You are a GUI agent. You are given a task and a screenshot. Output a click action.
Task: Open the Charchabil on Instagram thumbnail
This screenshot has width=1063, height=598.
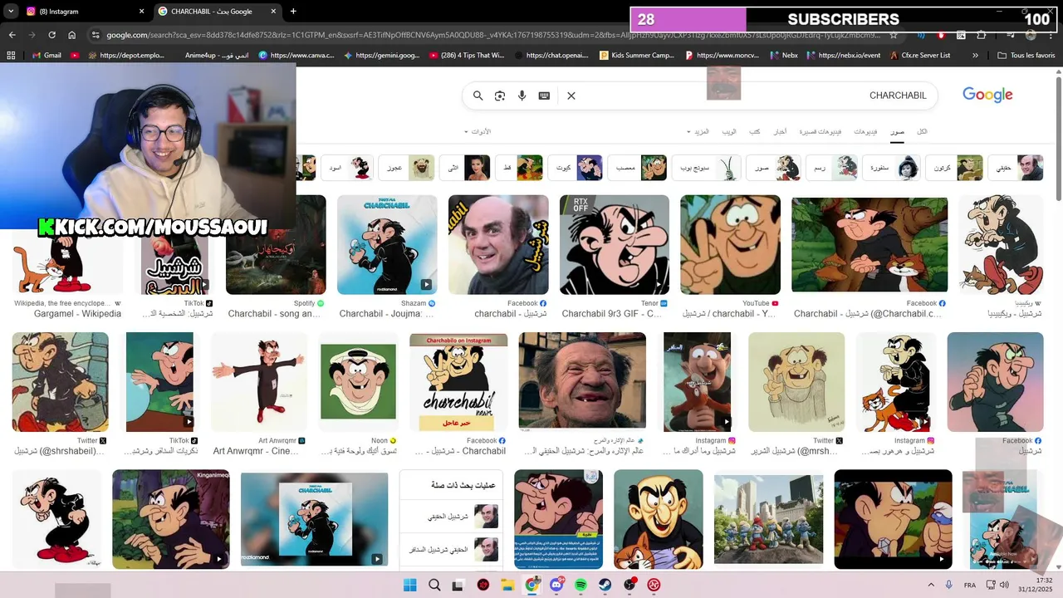click(x=458, y=382)
